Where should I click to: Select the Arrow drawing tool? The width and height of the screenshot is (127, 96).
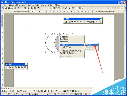tap(31, 91)
